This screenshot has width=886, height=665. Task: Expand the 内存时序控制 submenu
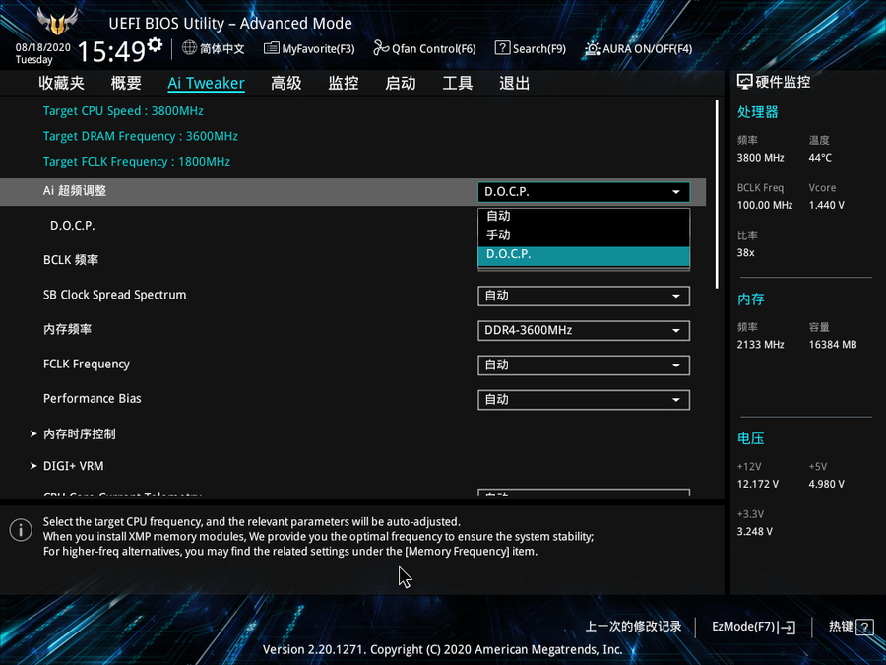[x=79, y=434]
